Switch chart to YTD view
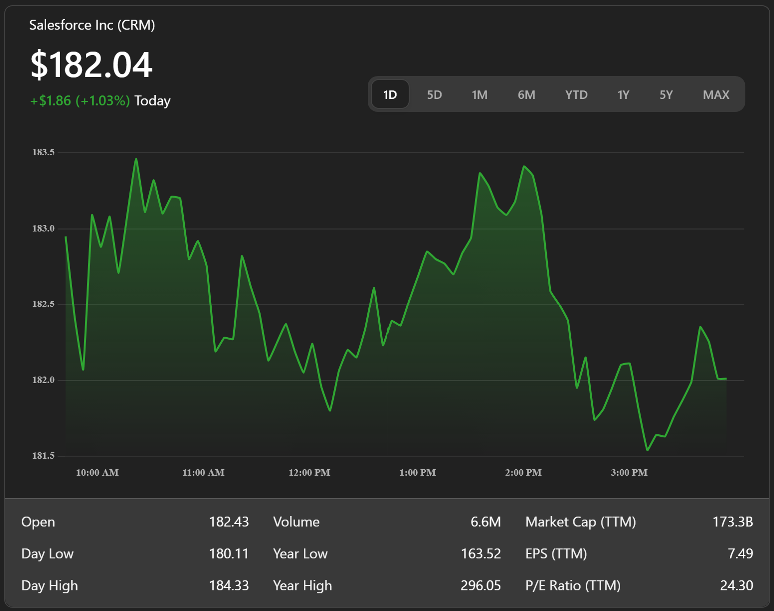This screenshot has height=611, width=774. (576, 94)
